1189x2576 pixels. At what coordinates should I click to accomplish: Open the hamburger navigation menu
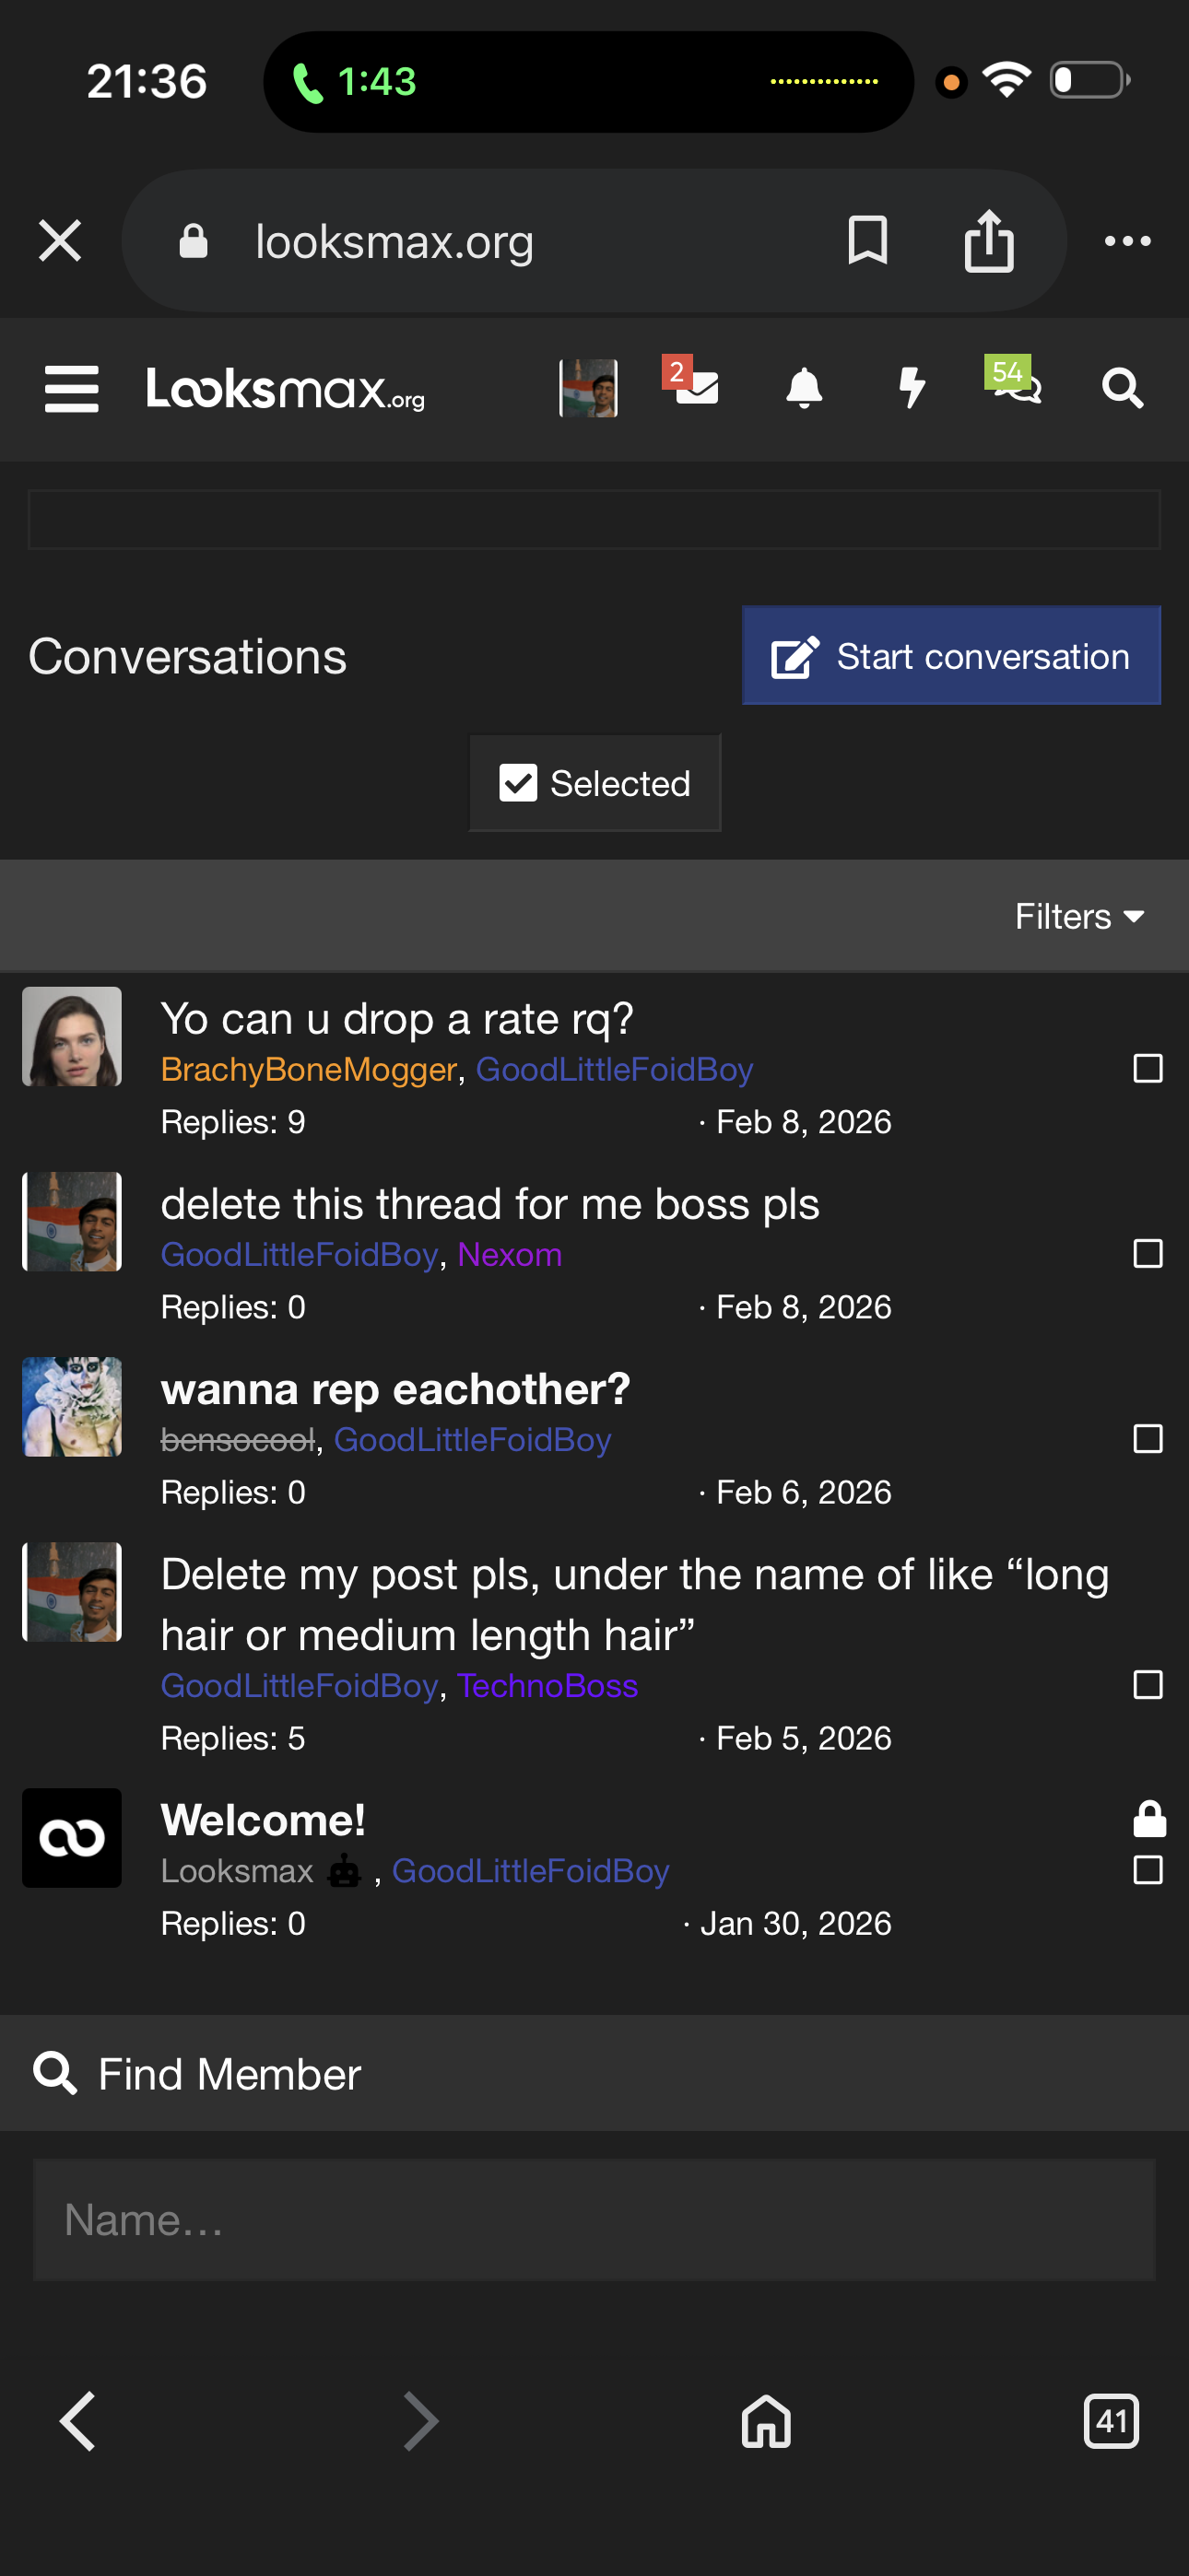pyautogui.click(x=71, y=388)
